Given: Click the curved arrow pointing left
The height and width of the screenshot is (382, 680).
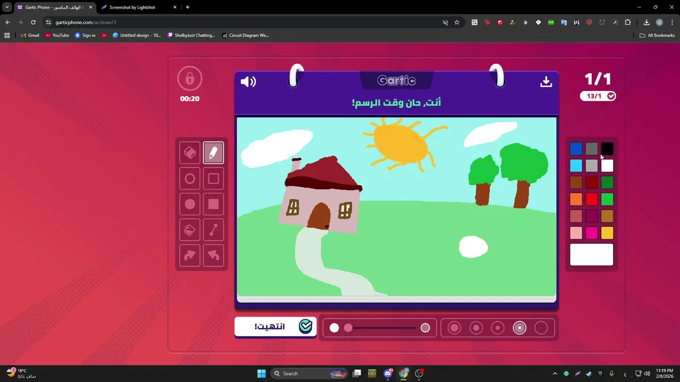Looking at the screenshot, I should coord(213,256).
